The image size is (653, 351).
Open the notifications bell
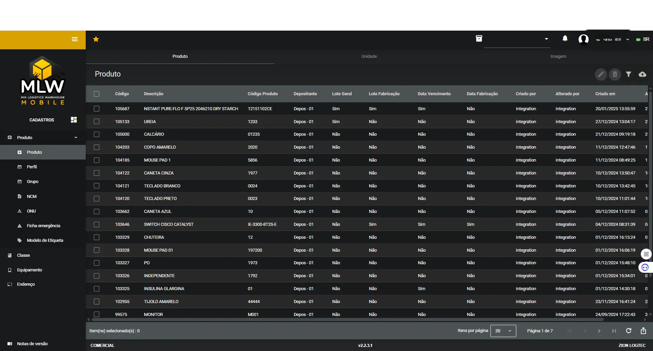click(565, 39)
